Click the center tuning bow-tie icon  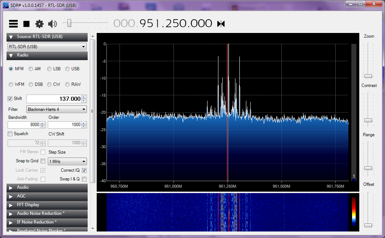click(221, 24)
